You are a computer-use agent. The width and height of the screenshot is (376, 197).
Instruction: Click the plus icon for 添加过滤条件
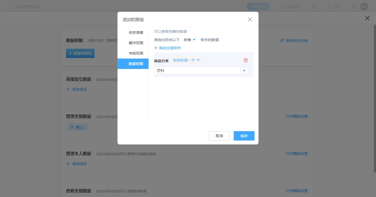pos(156,48)
